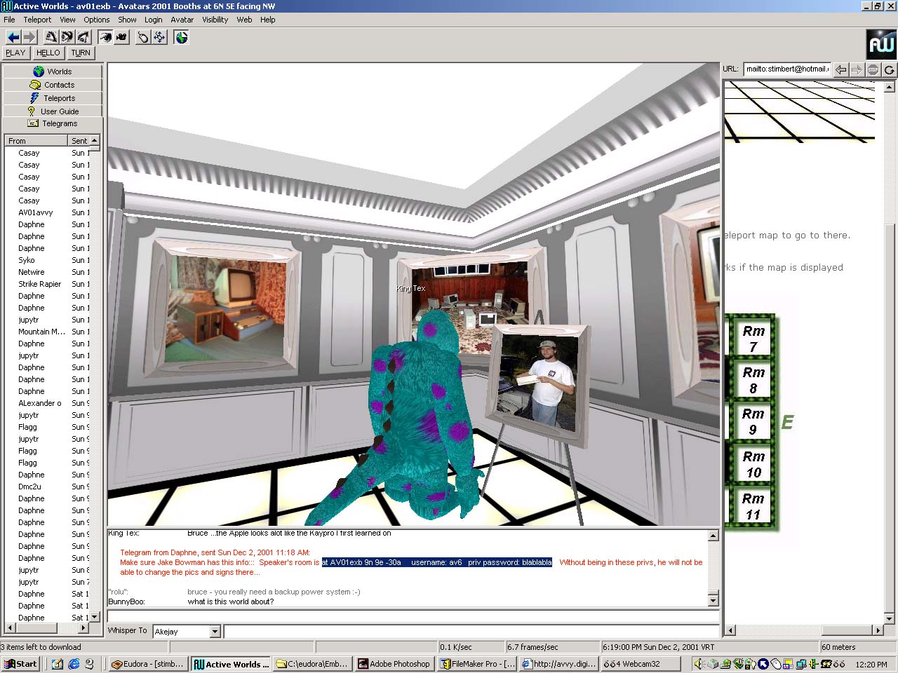Select Rm 9 on teleport map
This screenshot has height=673, width=898.
pos(753,421)
